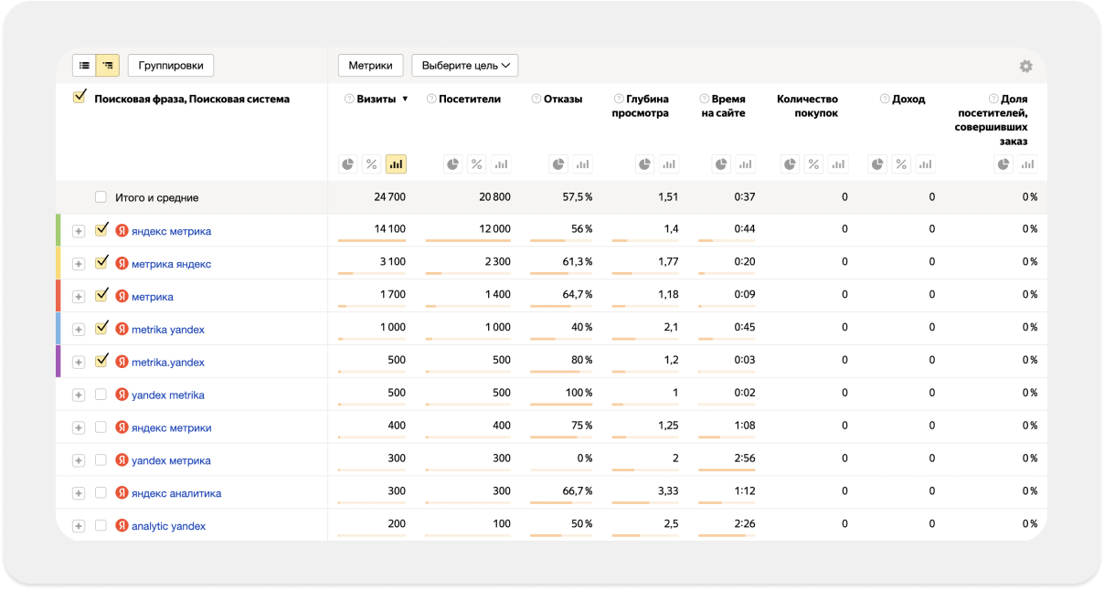Show pie chart for Доход column
This screenshot has width=1104, height=590.
tap(877, 164)
